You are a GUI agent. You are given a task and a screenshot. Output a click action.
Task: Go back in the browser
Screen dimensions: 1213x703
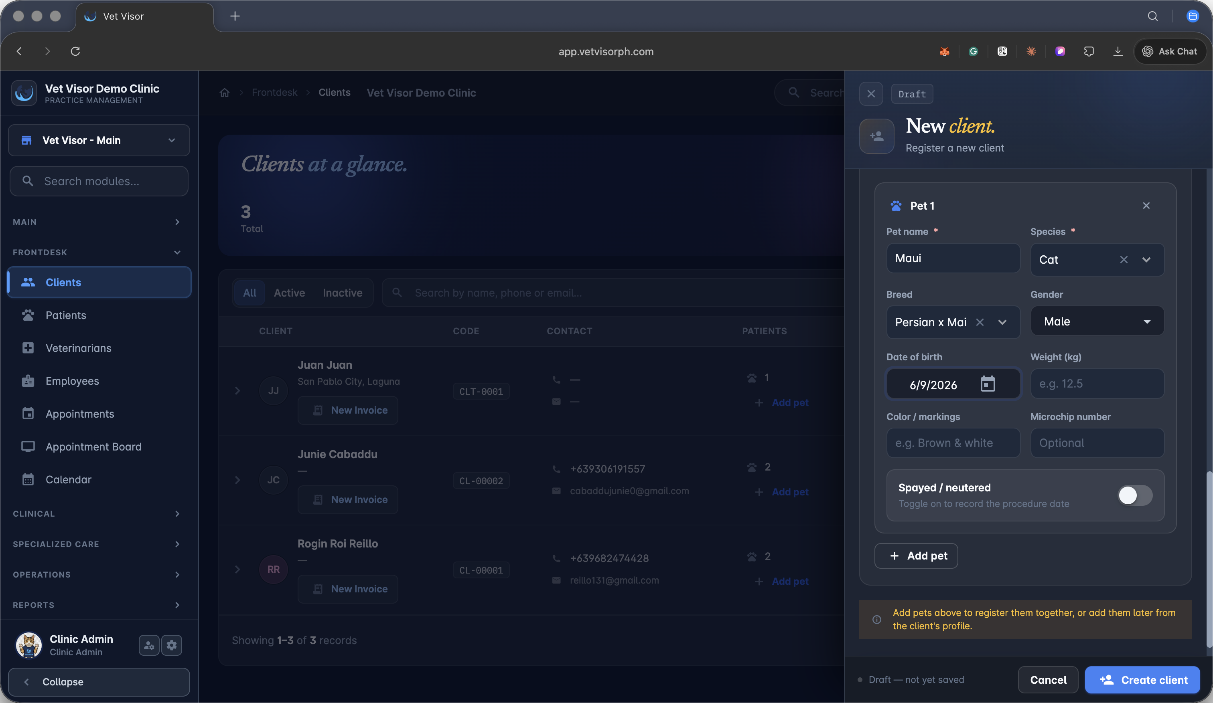[19, 51]
